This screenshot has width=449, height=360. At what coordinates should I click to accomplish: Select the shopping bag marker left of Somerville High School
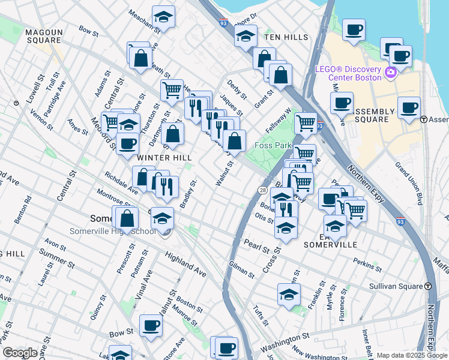127,219
